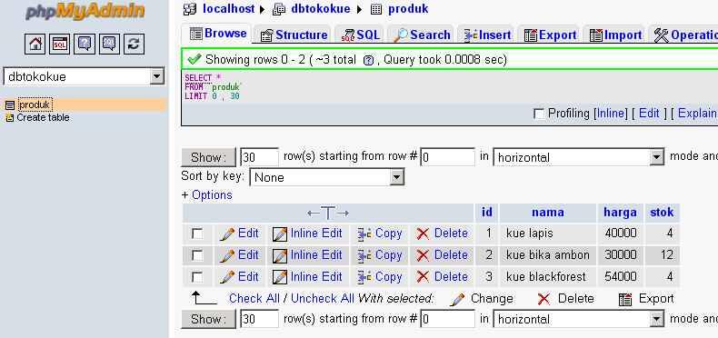Click pencil Edit icon for kue lapis

coord(226,234)
